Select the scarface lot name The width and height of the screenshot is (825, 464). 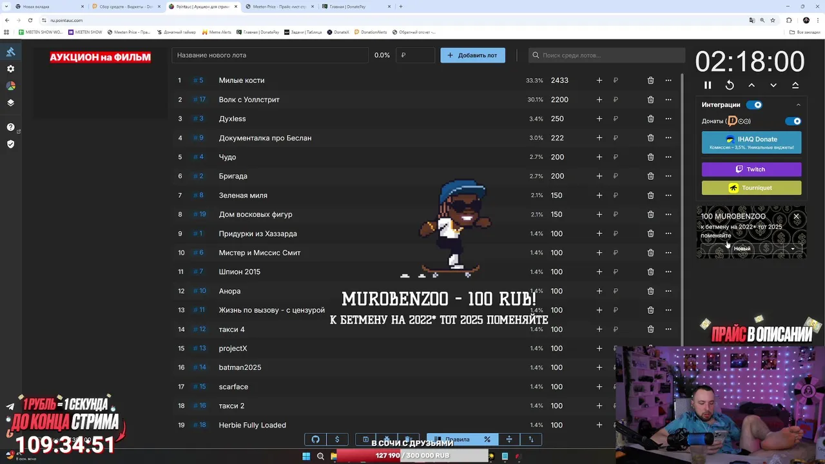[x=233, y=387]
